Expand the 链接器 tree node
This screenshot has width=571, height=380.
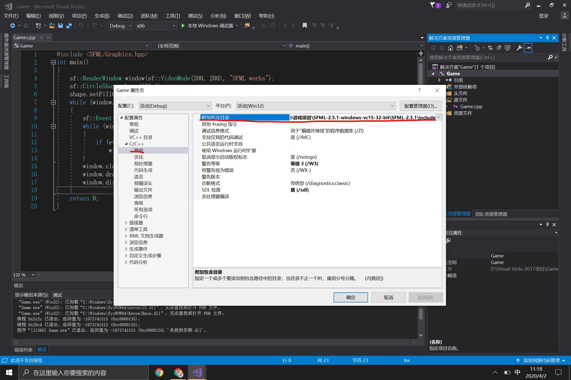127,223
